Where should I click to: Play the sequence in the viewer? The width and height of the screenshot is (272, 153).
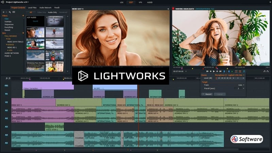click(x=214, y=71)
